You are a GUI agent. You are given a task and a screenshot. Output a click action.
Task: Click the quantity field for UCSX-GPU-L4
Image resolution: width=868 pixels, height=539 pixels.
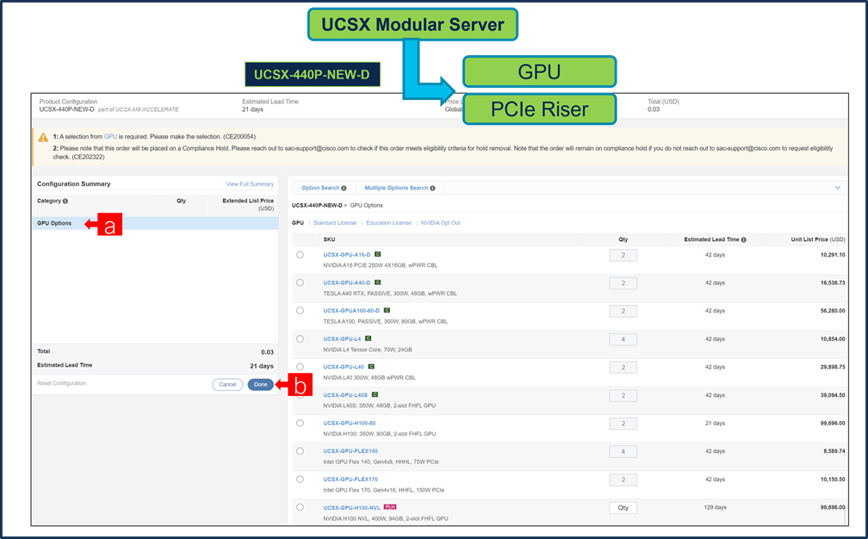(x=623, y=339)
